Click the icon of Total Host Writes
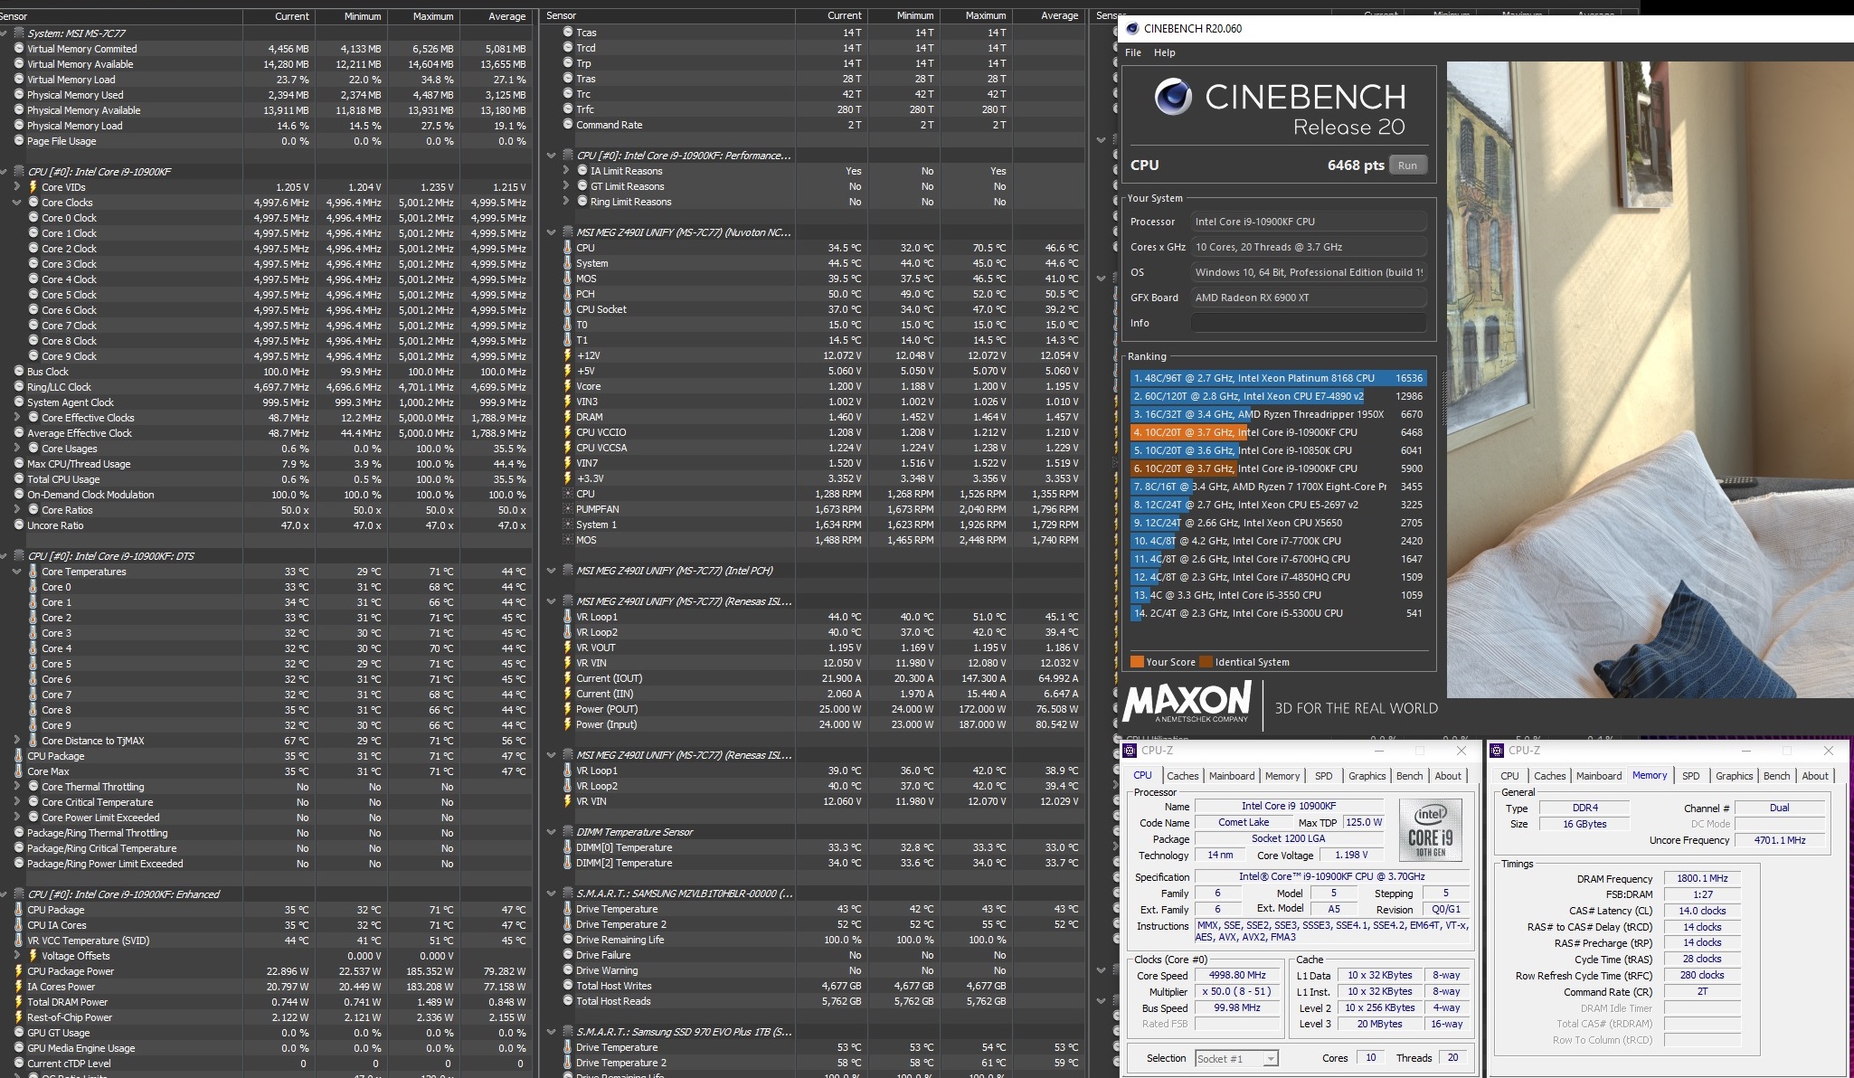This screenshot has height=1078, width=1854. pos(568,986)
